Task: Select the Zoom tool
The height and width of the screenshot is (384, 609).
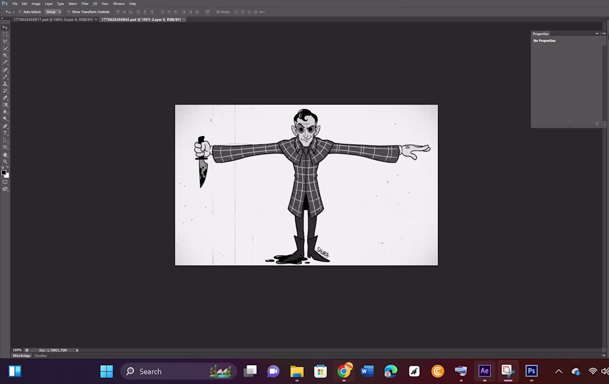Action: 5,160
